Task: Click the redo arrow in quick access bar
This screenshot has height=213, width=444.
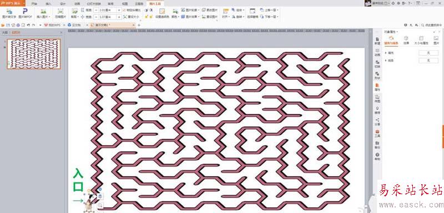Action: 33,25
